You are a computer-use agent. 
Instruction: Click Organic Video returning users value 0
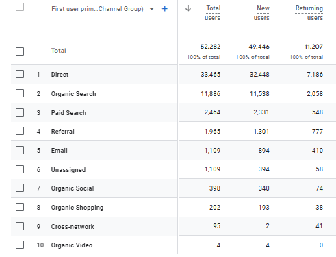[x=321, y=245]
